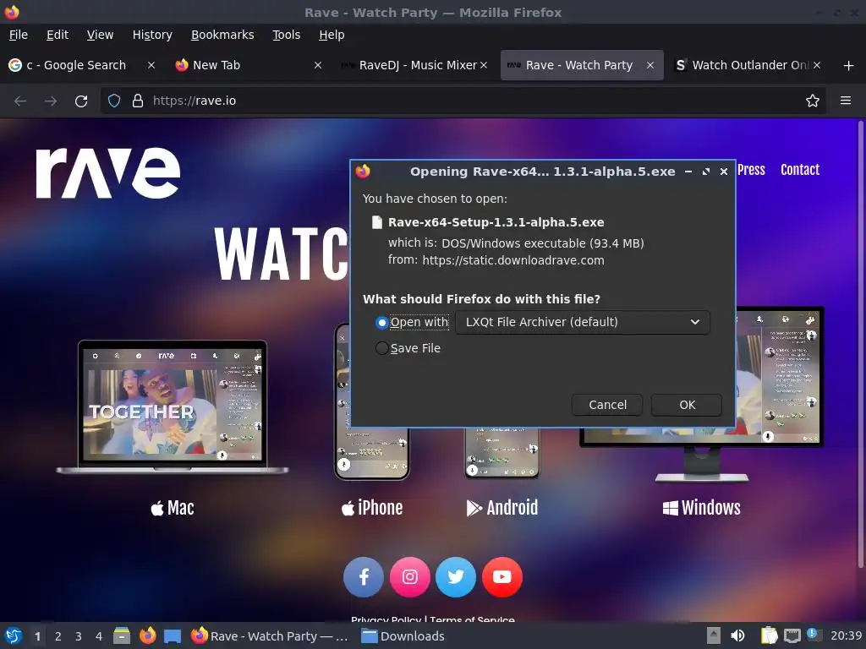Open a new tab with the plus icon
Image resolution: width=866 pixels, height=649 pixels.
click(x=849, y=66)
